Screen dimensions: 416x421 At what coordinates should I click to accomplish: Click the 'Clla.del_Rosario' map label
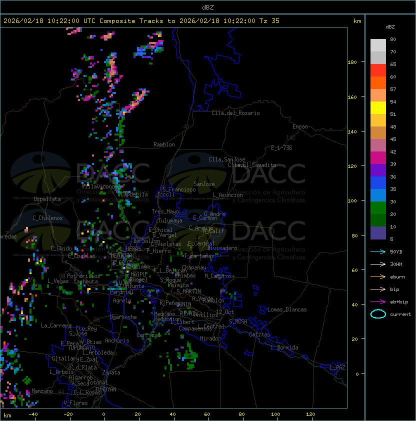(x=235, y=113)
